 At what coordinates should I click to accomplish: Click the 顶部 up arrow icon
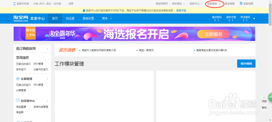[x=264, y=98]
